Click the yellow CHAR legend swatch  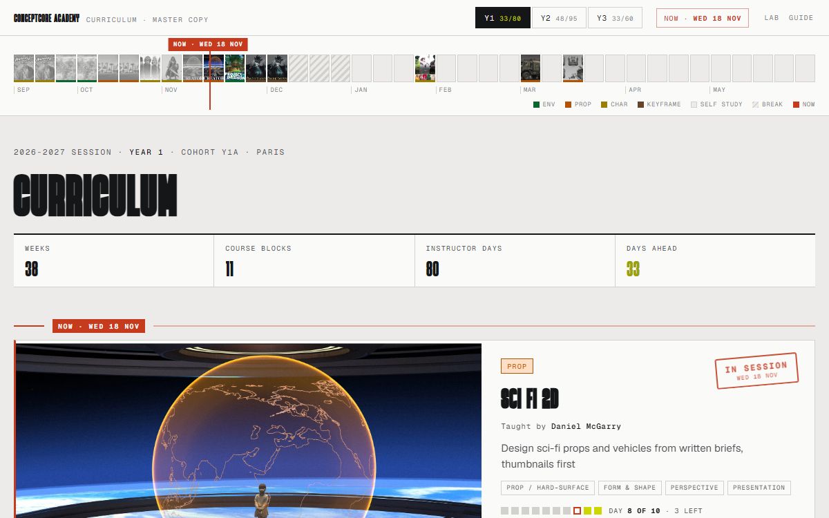604,104
